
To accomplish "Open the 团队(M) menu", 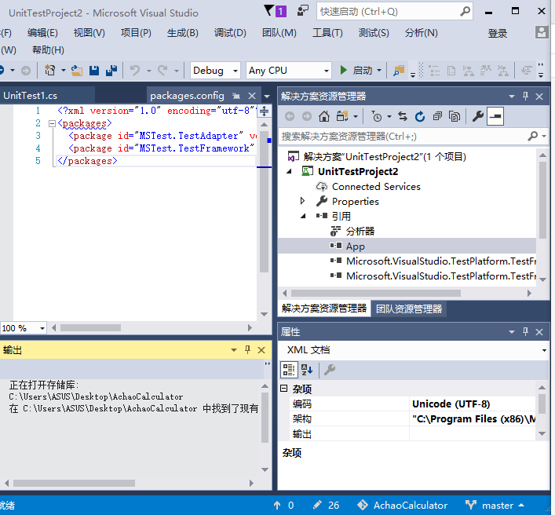I will (279, 33).
